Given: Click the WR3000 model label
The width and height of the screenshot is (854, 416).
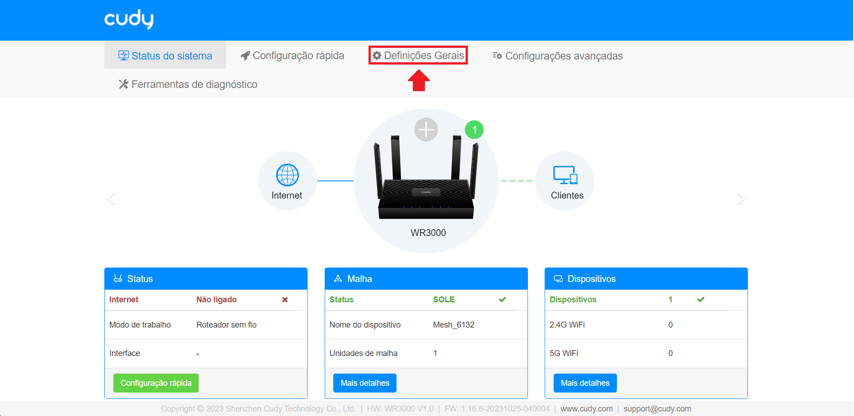Looking at the screenshot, I should click(x=428, y=233).
